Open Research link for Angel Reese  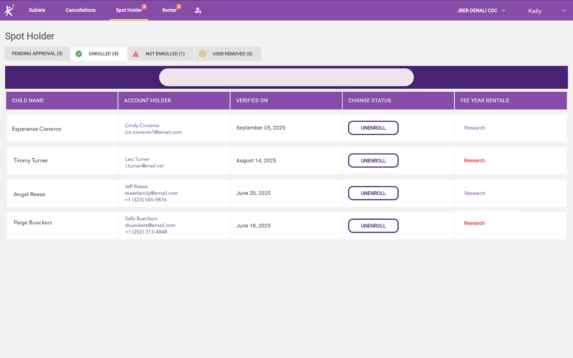[x=474, y=193]
